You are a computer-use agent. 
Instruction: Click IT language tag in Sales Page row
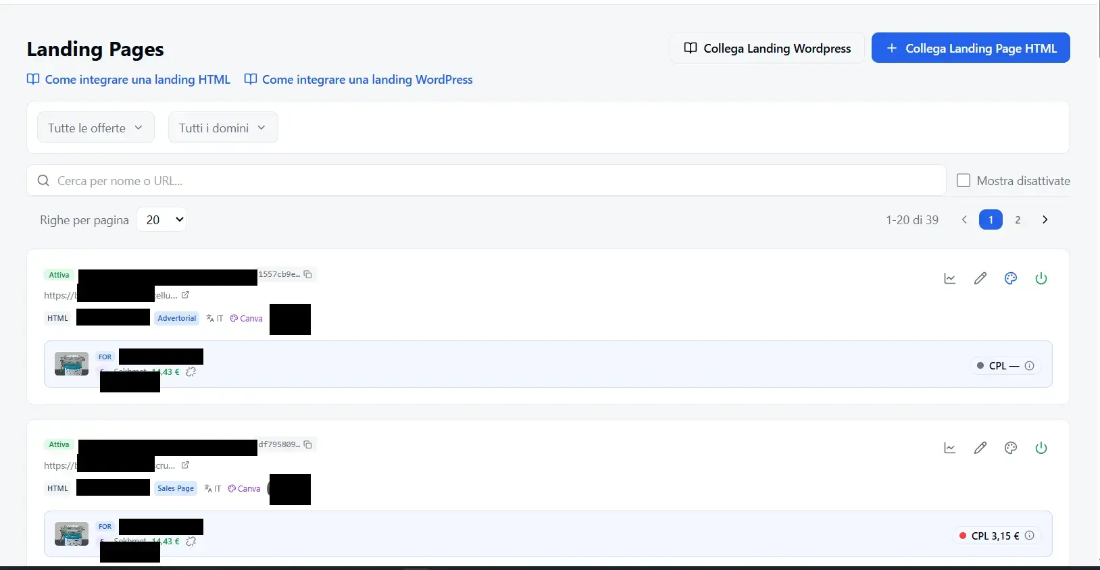(212, 488)
